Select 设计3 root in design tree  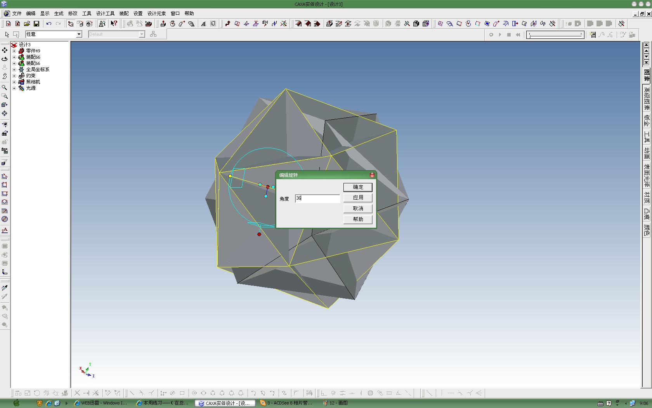(x=24, y=45)
